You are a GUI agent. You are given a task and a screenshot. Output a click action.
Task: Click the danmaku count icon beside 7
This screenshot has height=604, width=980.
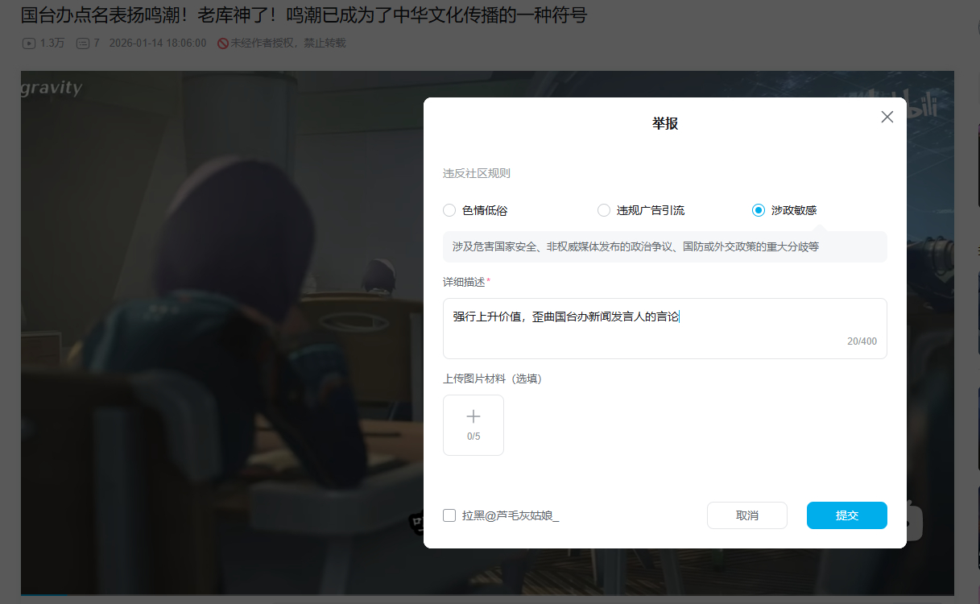(x=82, y=43)
